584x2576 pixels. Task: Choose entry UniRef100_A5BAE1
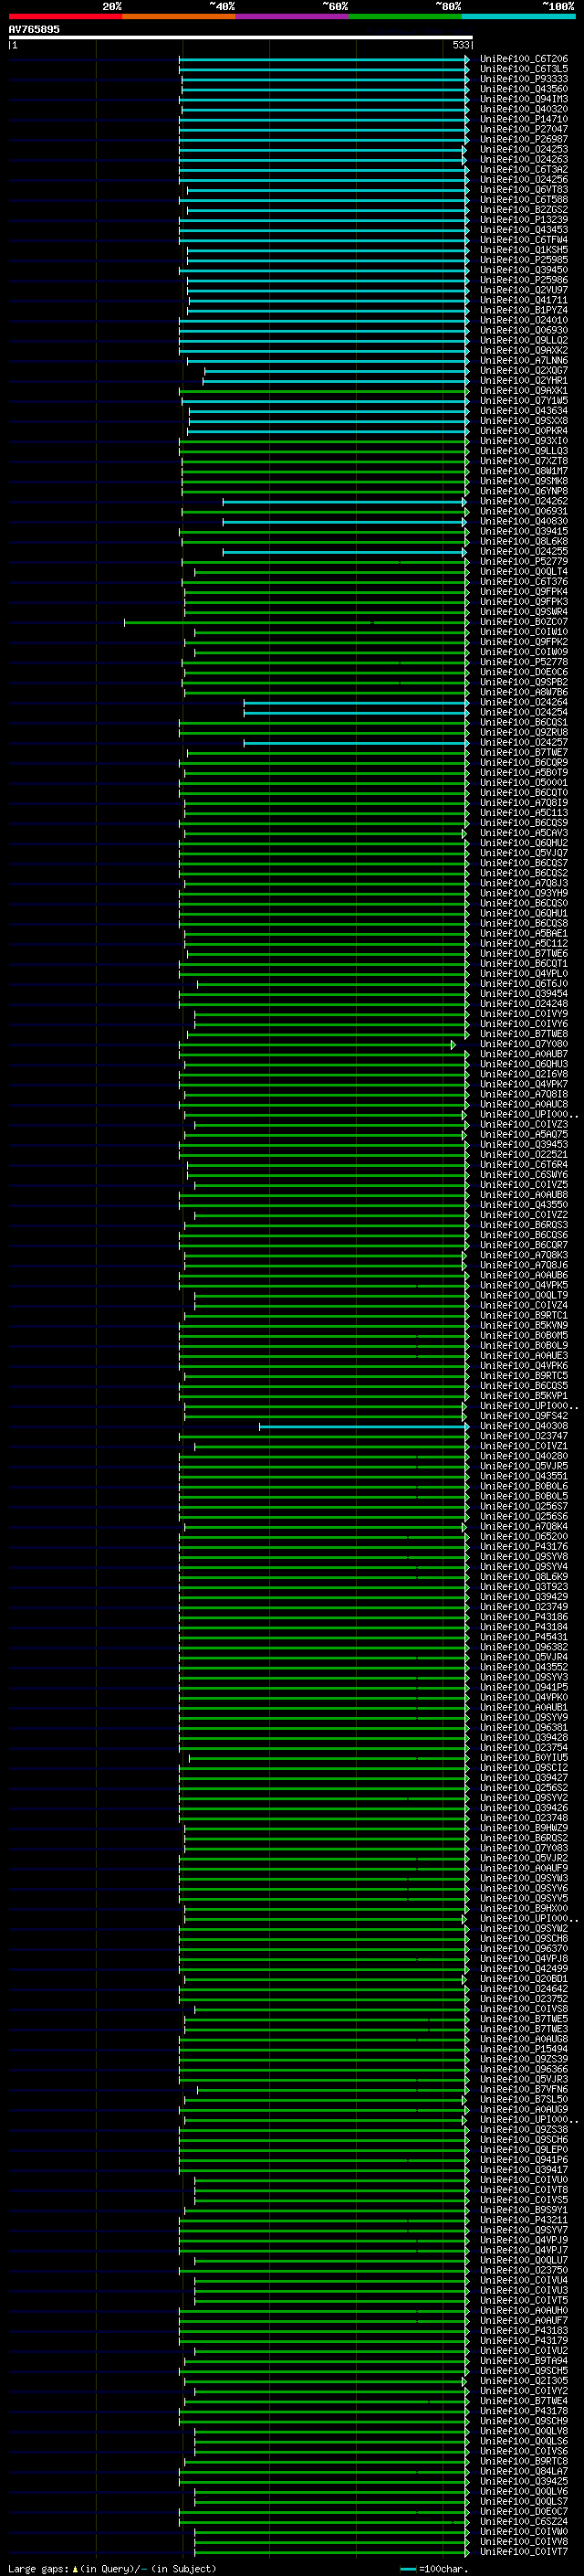524,934
